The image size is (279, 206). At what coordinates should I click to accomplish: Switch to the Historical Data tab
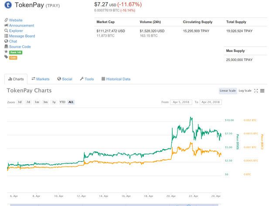[x=116, y=79]
